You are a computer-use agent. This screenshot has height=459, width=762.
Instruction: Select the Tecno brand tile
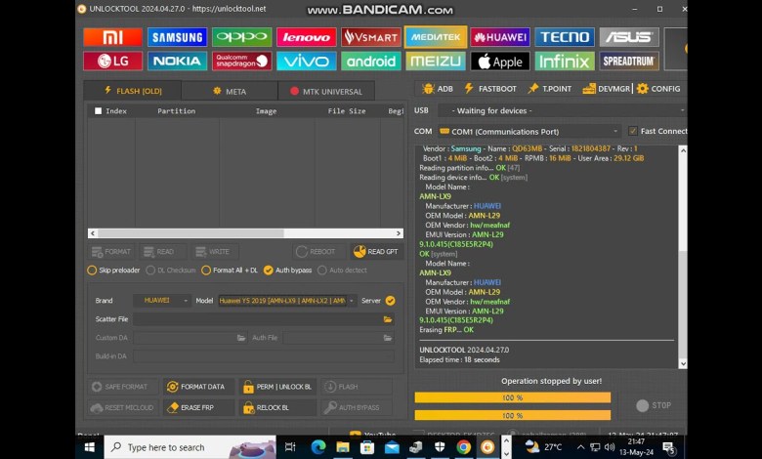[565, 37]
